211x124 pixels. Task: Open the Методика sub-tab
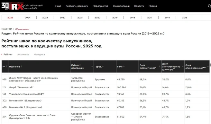tap(39, 54)
